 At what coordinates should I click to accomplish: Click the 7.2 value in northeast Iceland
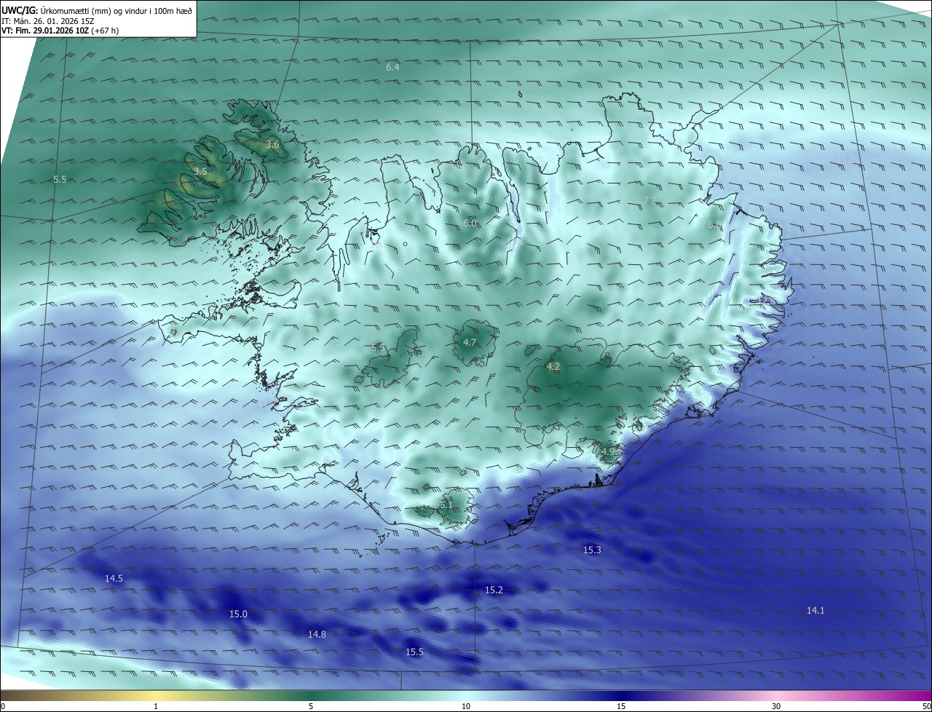pos(650,201)
